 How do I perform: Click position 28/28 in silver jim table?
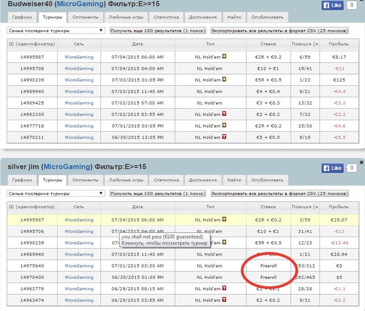(x=305, y=289)
